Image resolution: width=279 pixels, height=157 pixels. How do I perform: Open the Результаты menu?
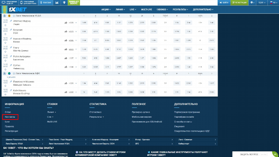180,9
